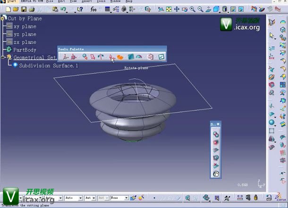Select PartBody in the specification tree
This screenshot has width=288, height=208.
pos(25,50)
